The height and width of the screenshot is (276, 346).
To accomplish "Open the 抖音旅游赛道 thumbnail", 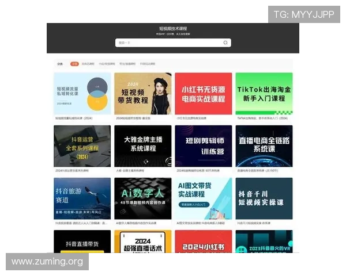I will (x=82, y=198).
